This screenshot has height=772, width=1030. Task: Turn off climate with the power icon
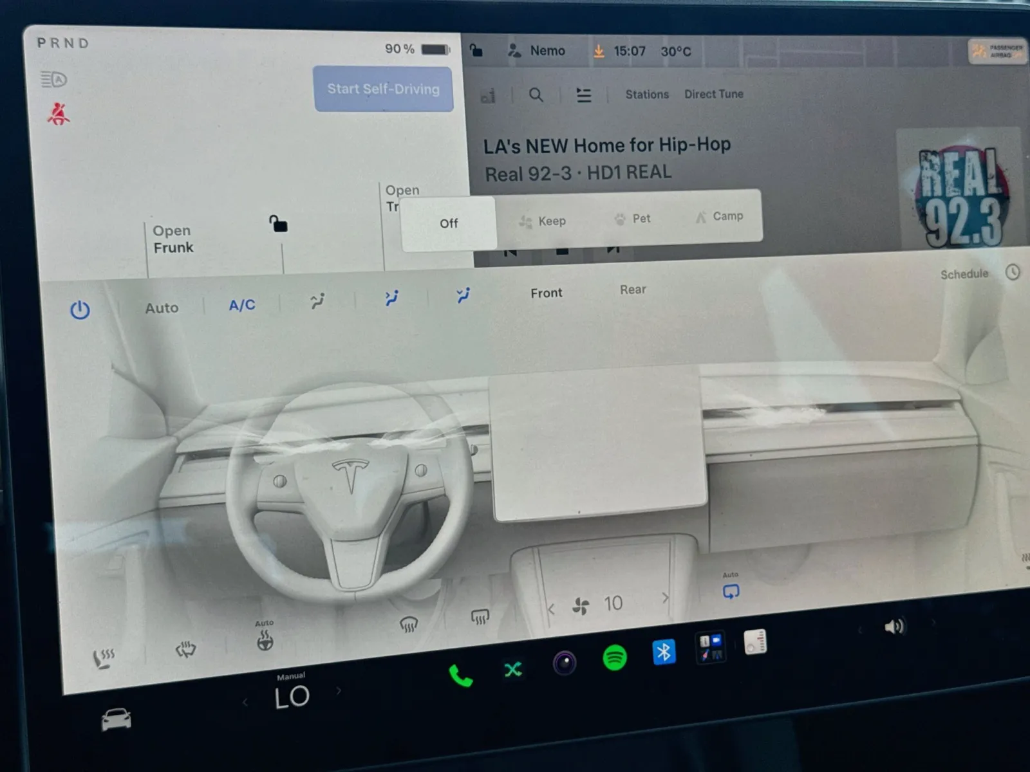[x=80, y=311]
